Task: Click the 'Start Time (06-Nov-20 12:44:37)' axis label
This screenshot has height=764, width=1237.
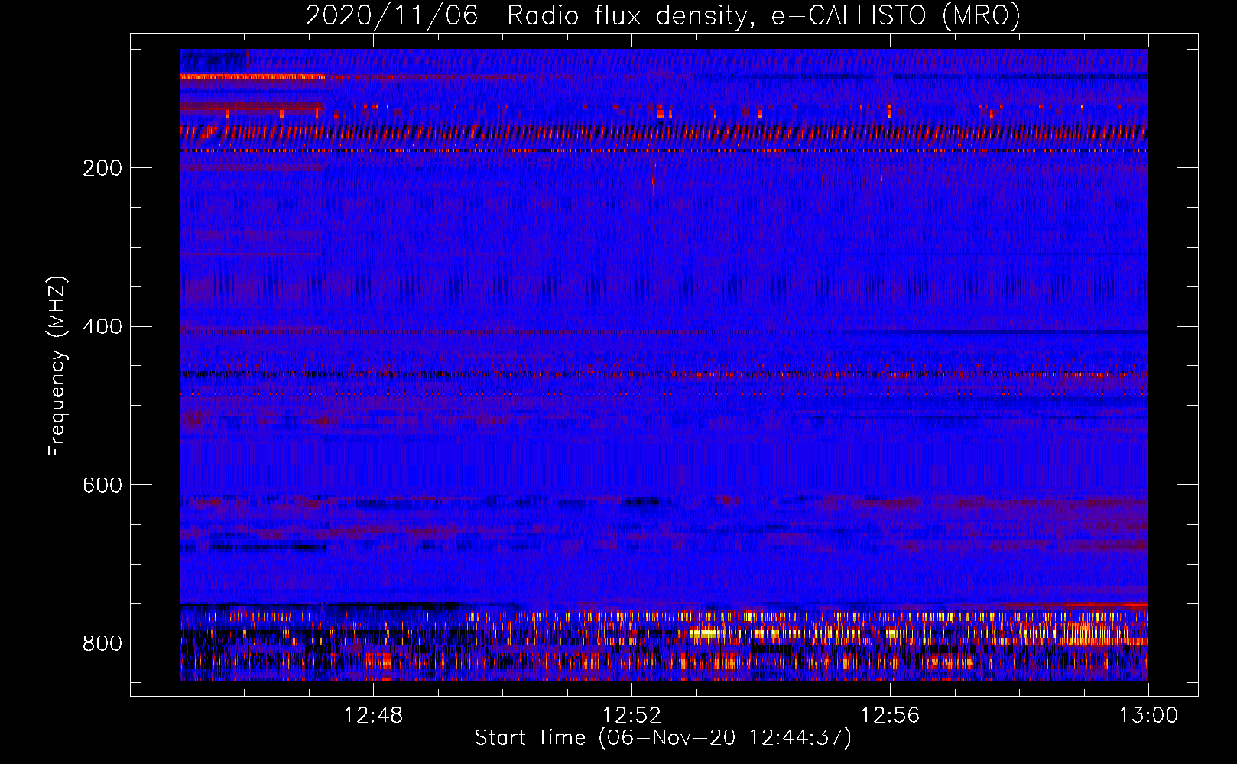Action: (663, 738)
